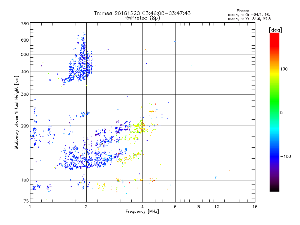
Task: Click the y-axis tick label '400'
Action: click(x=25, y=72)
